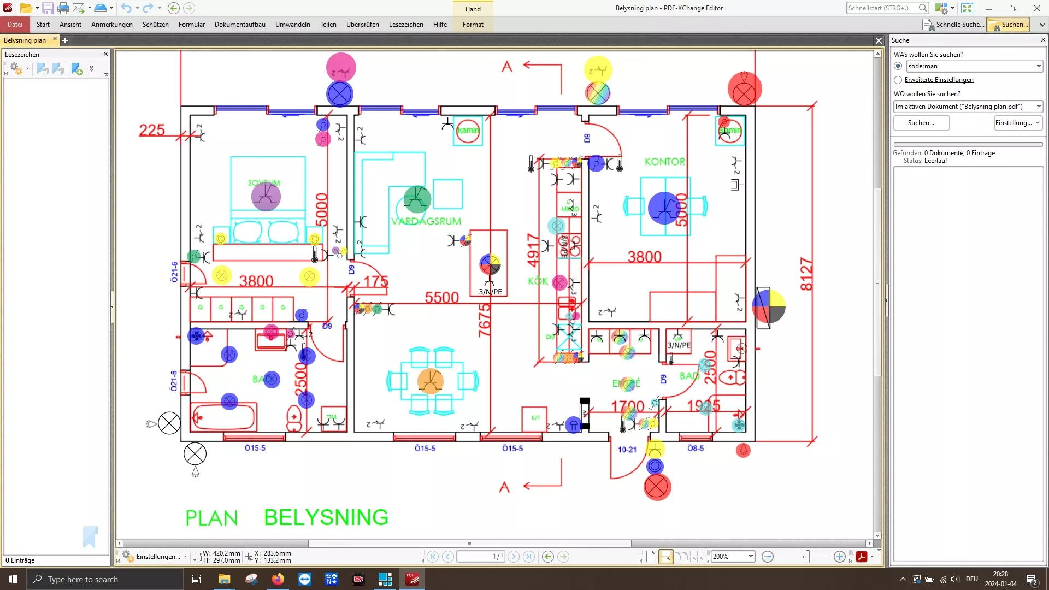1049x590 pixels.
Task: Open the 200% zoom level dropdown
Action: [751, 557]
